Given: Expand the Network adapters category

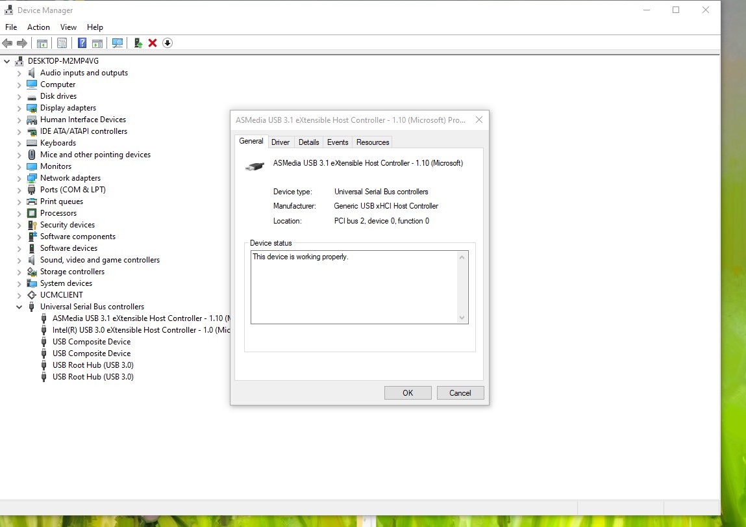Looking at the screenshot, I should 19,178.
